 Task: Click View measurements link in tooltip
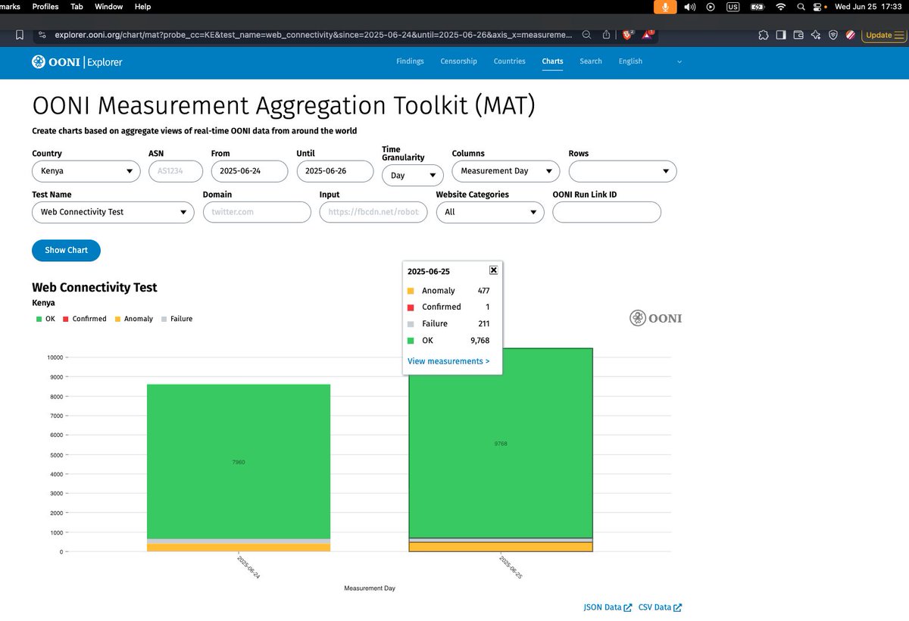(x=448, y=361)
